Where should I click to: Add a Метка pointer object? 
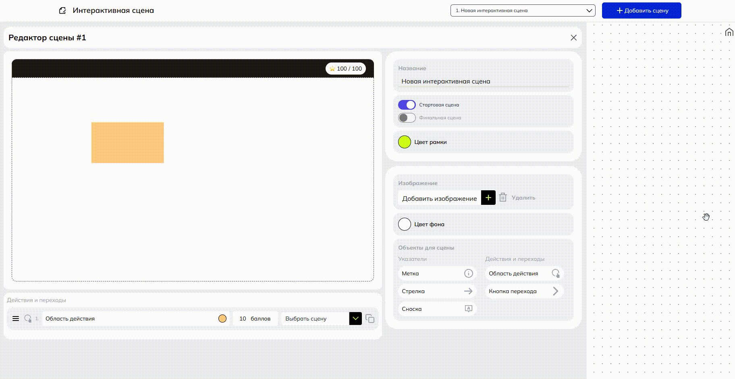click(437, 273)
